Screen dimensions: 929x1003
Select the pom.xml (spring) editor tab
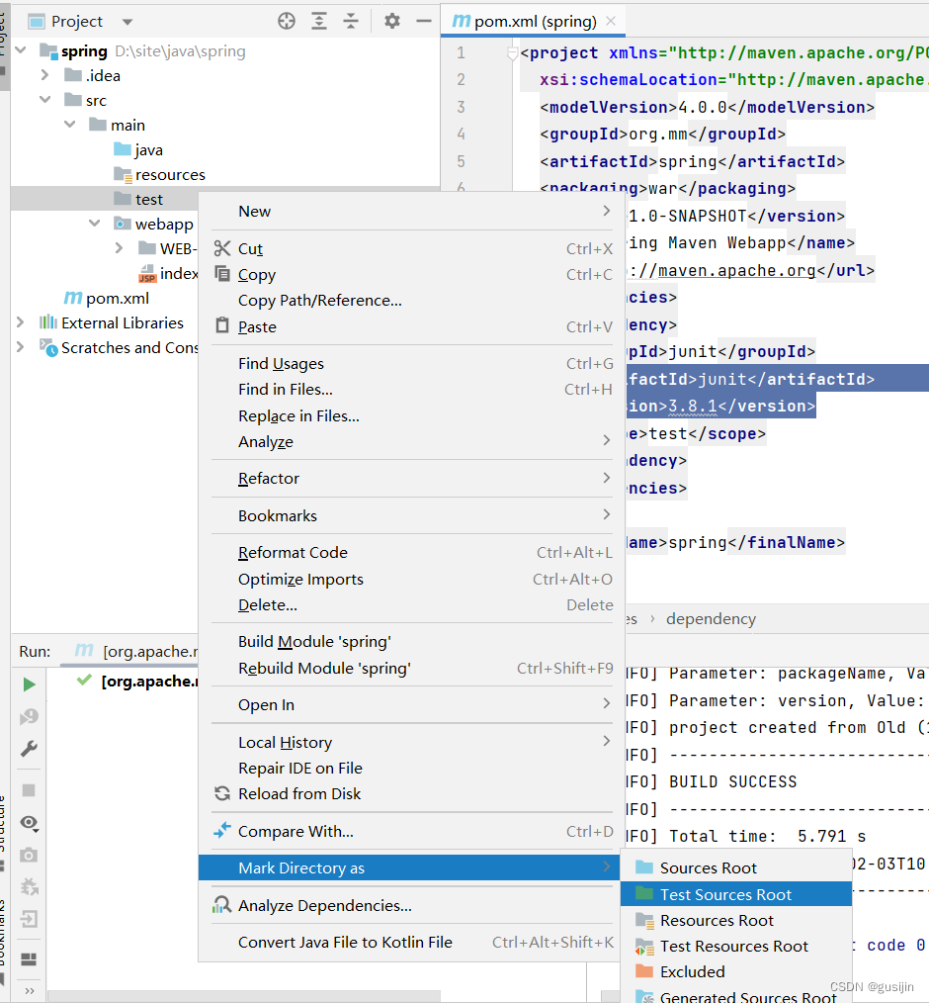coord(534,21)
